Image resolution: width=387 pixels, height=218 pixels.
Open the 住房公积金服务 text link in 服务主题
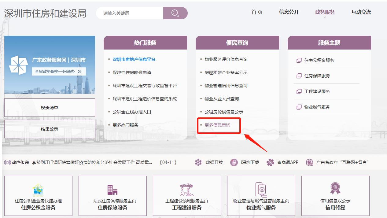[319, 60]
